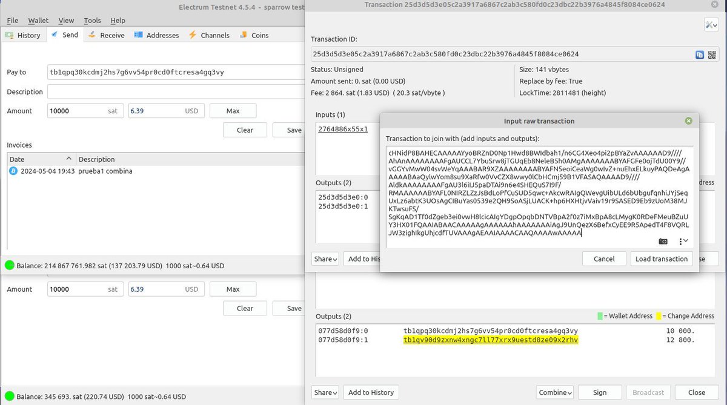The height and width of the screenshot is (405, 727).
Task: Click the Sign button
Action: [x=600, y=392]
